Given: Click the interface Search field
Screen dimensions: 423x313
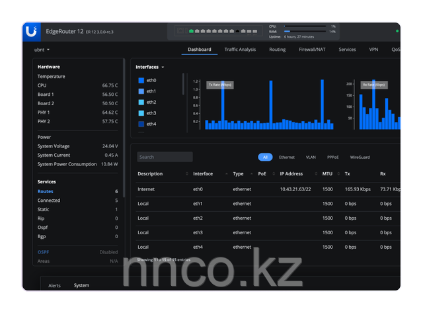Looking at the screenshot, I should click(x=165, y=157).
